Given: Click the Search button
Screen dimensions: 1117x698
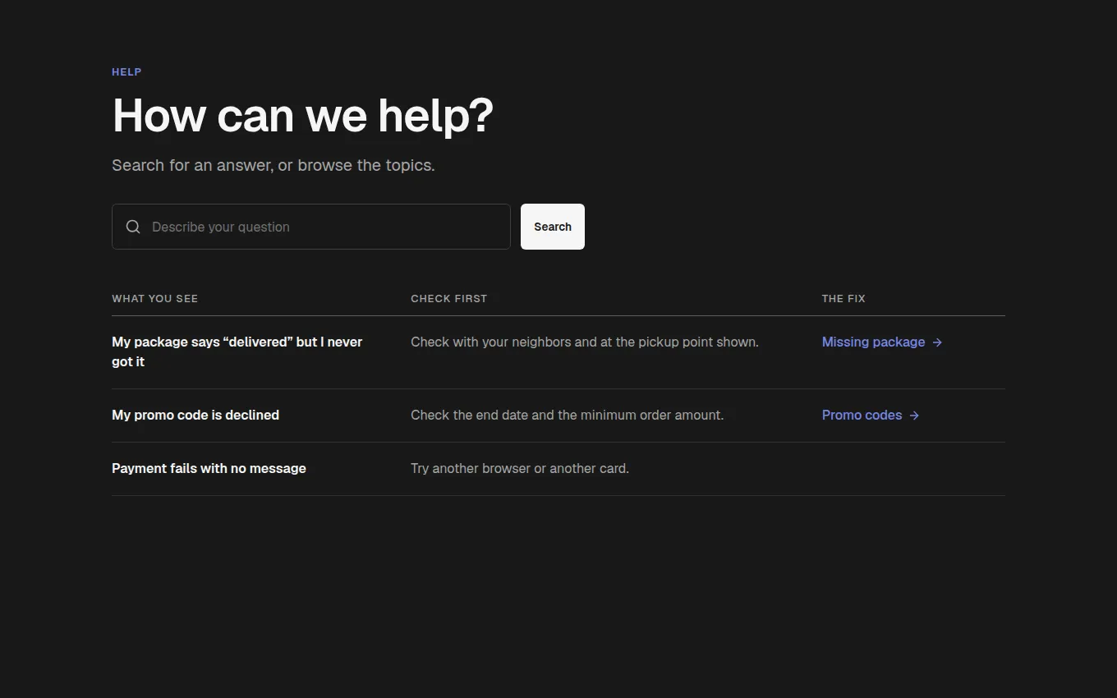Looking at the screenshot, I should 553,227.
